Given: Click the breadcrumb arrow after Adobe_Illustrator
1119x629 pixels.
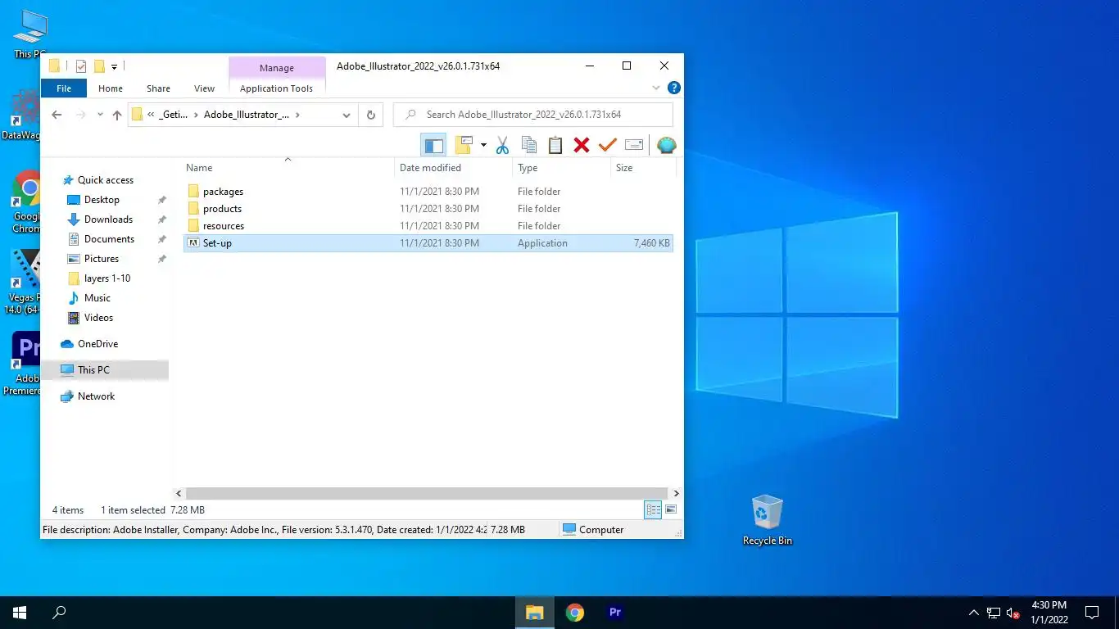Looking at the screenshot, I should coord(297,115).
